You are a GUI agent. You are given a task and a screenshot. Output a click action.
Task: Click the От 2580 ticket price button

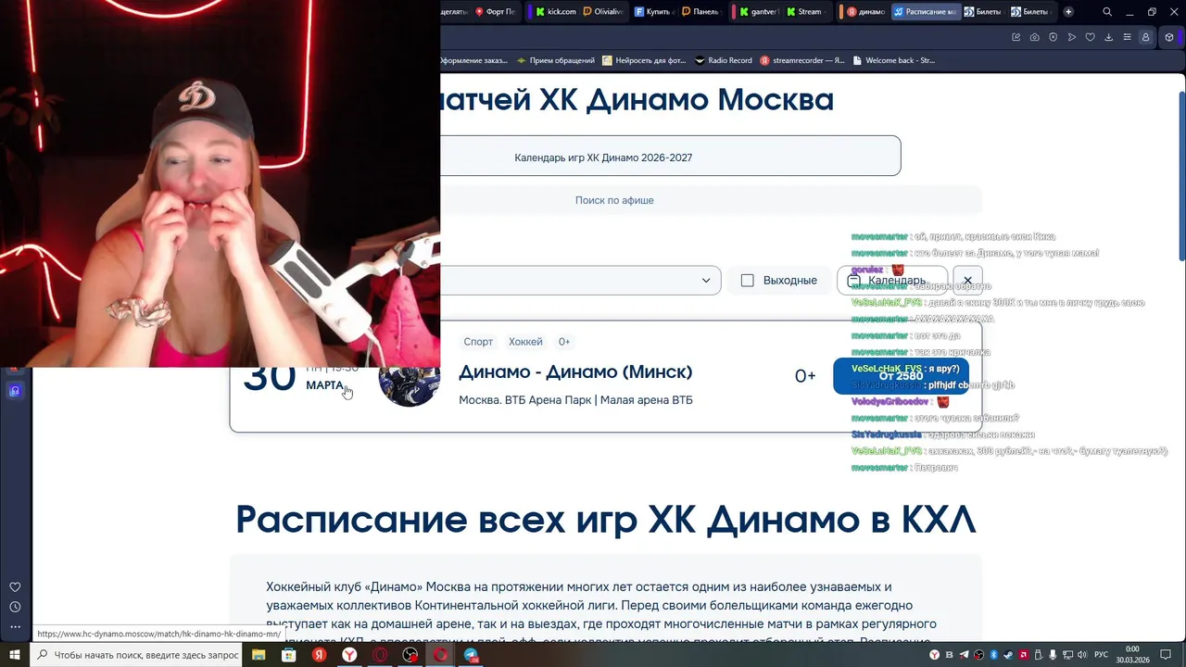tap(901, 376)
